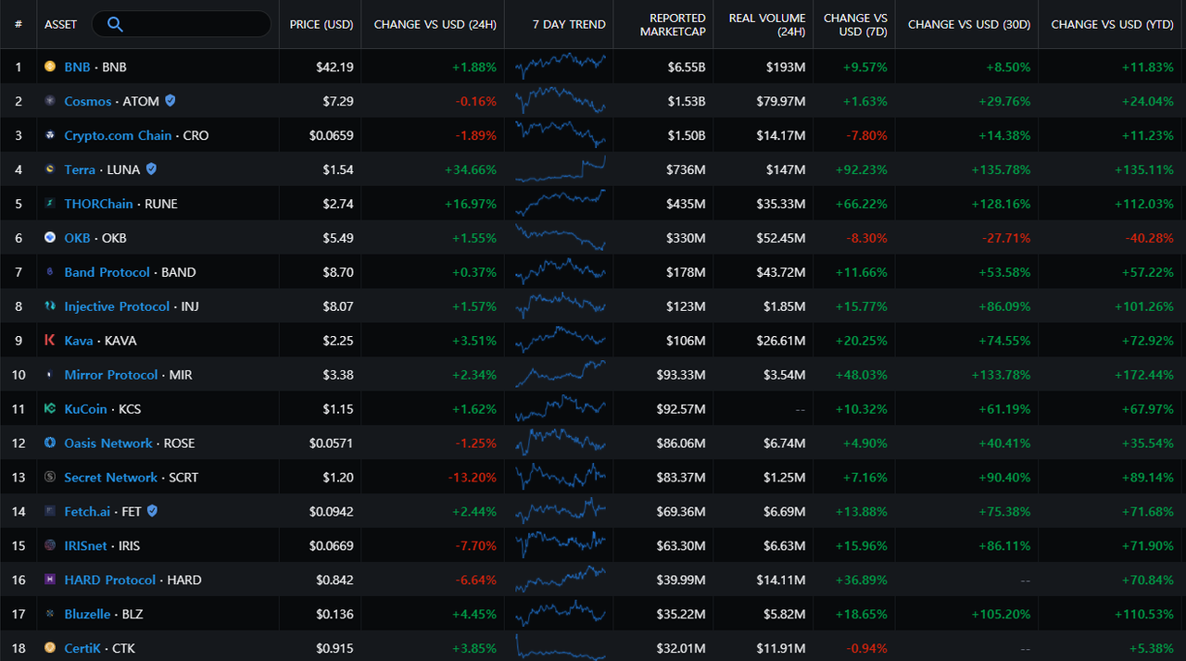Viewport: 1186px width, 661px height.
Task: Click the Kava 7 day trend sparkline
Action: pyautogui.click(x=561, y=341)
